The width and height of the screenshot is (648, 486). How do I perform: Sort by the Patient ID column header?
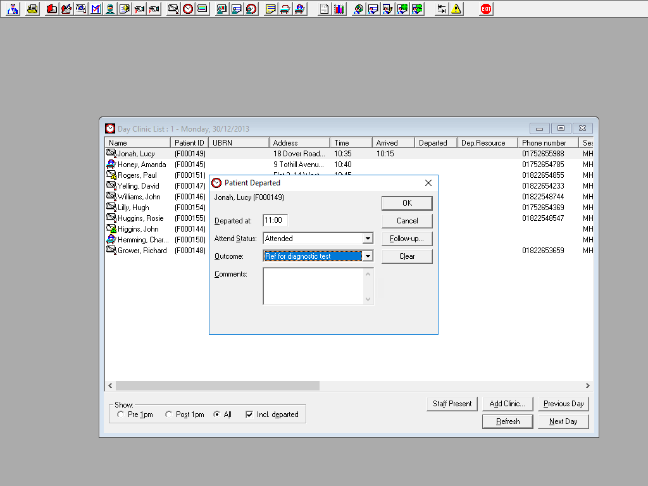click(189, 142)
